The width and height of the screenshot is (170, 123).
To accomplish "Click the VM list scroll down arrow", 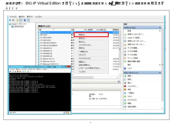I will pos(120,75).
